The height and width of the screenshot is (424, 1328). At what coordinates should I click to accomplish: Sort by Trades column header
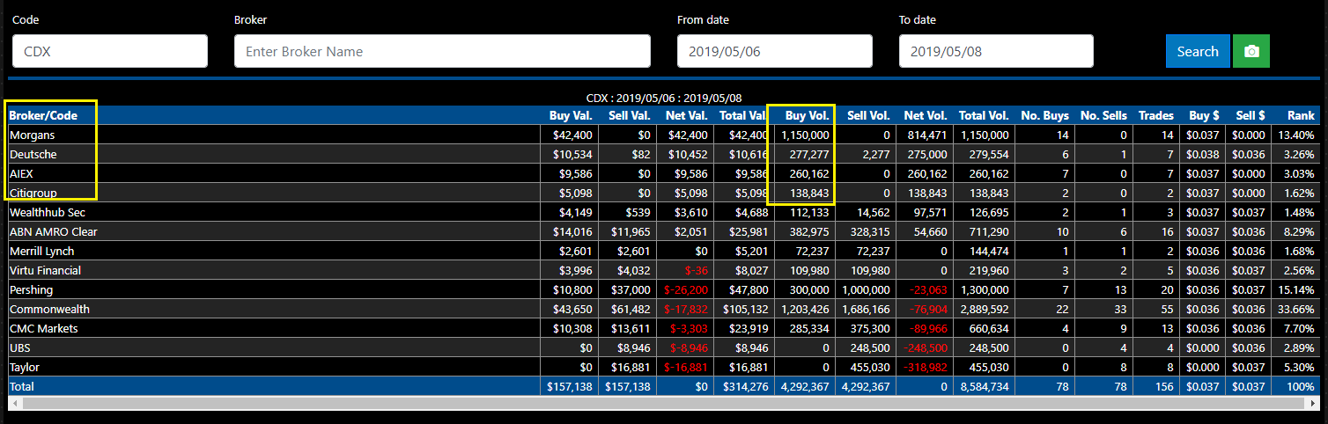[1155, 115]
